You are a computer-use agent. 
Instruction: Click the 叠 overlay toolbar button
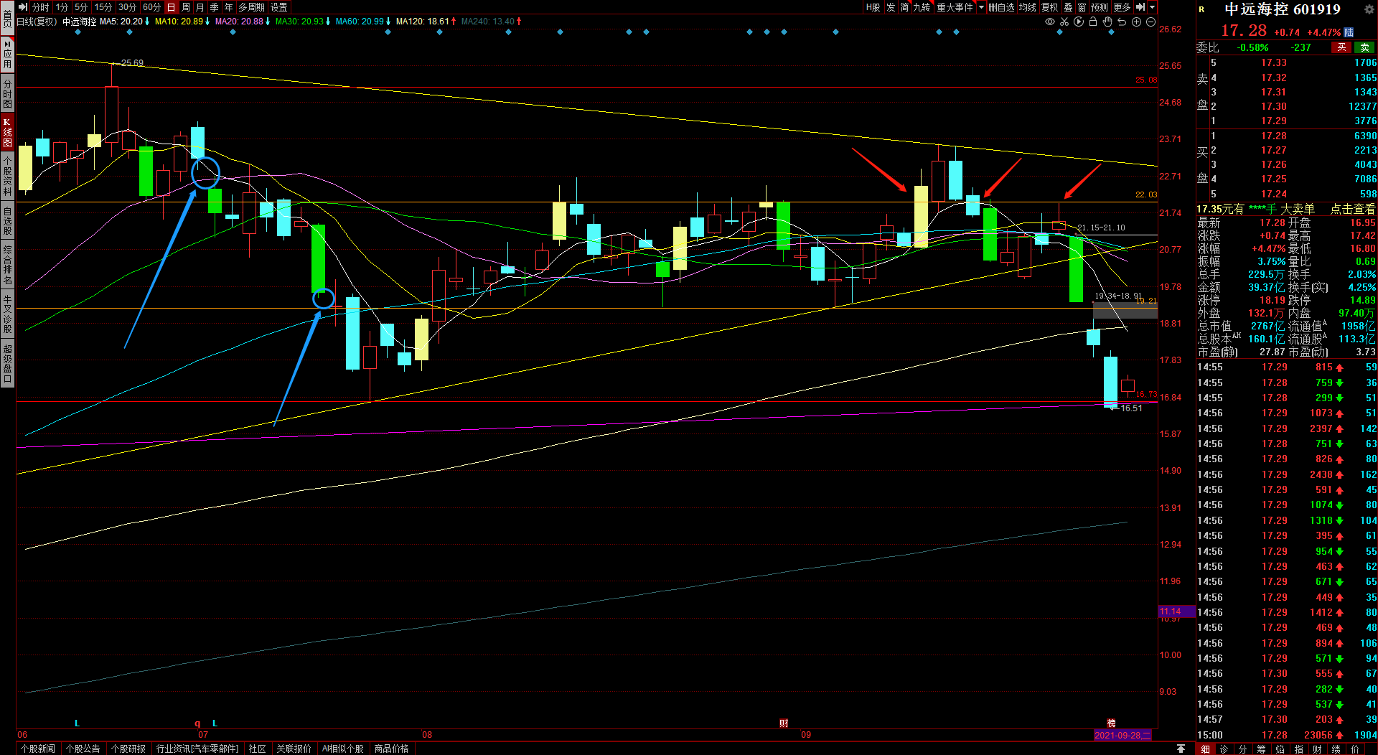tap(1068, 7)
